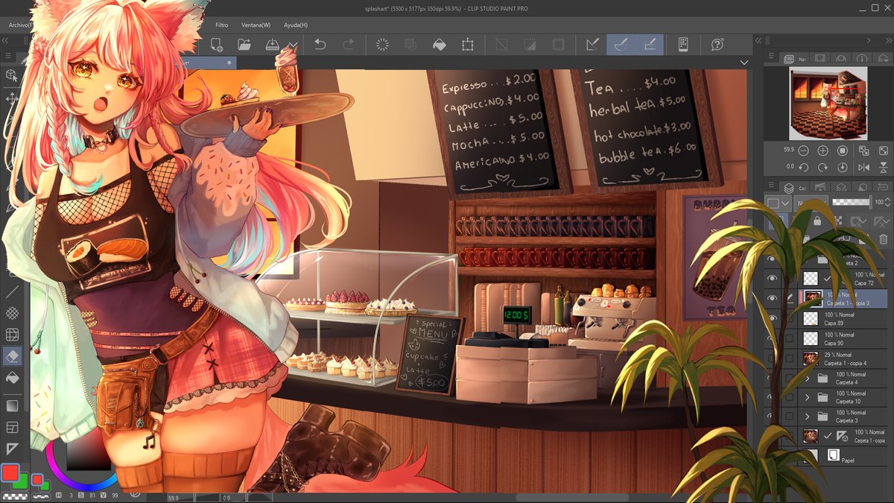Open the Filtro menu
Image resolution: width=894 pixels, height=503 pixels.
click(221, 25)
